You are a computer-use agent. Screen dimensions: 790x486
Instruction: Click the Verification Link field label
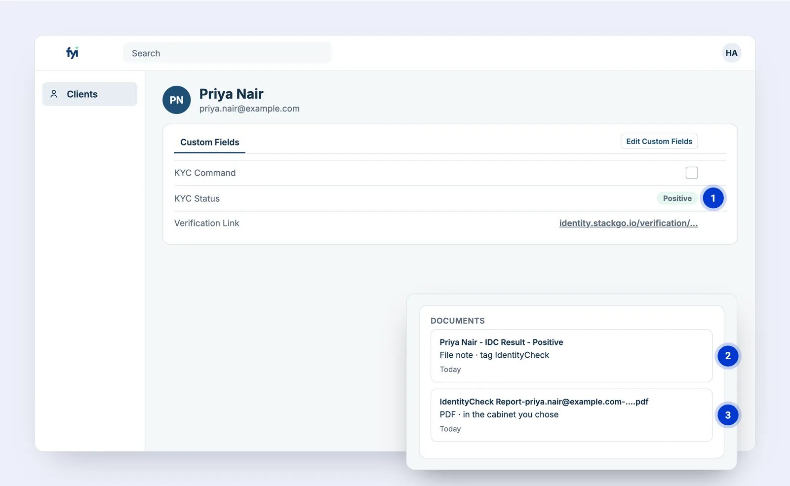(x=206, y=223)
